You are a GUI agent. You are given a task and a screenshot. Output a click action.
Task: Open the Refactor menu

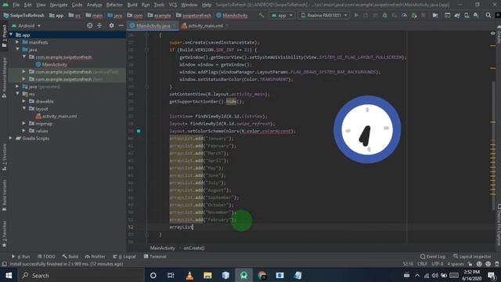click(114, 5)
